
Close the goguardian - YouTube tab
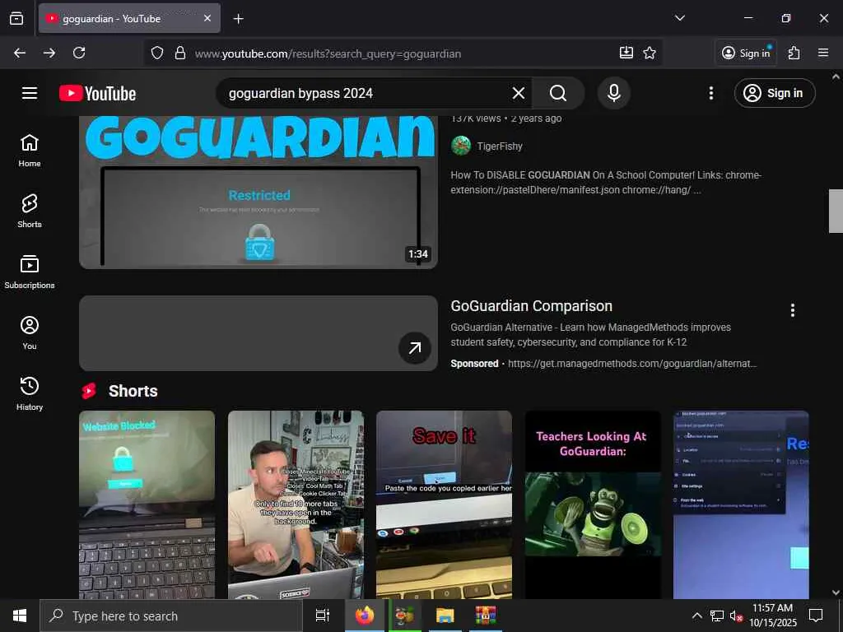[207, 18]
